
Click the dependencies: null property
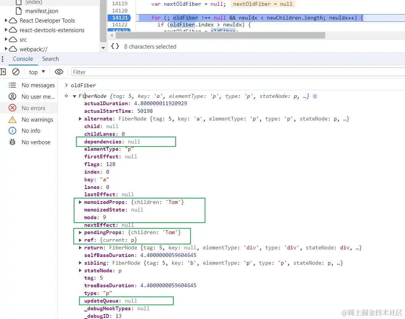112,142
